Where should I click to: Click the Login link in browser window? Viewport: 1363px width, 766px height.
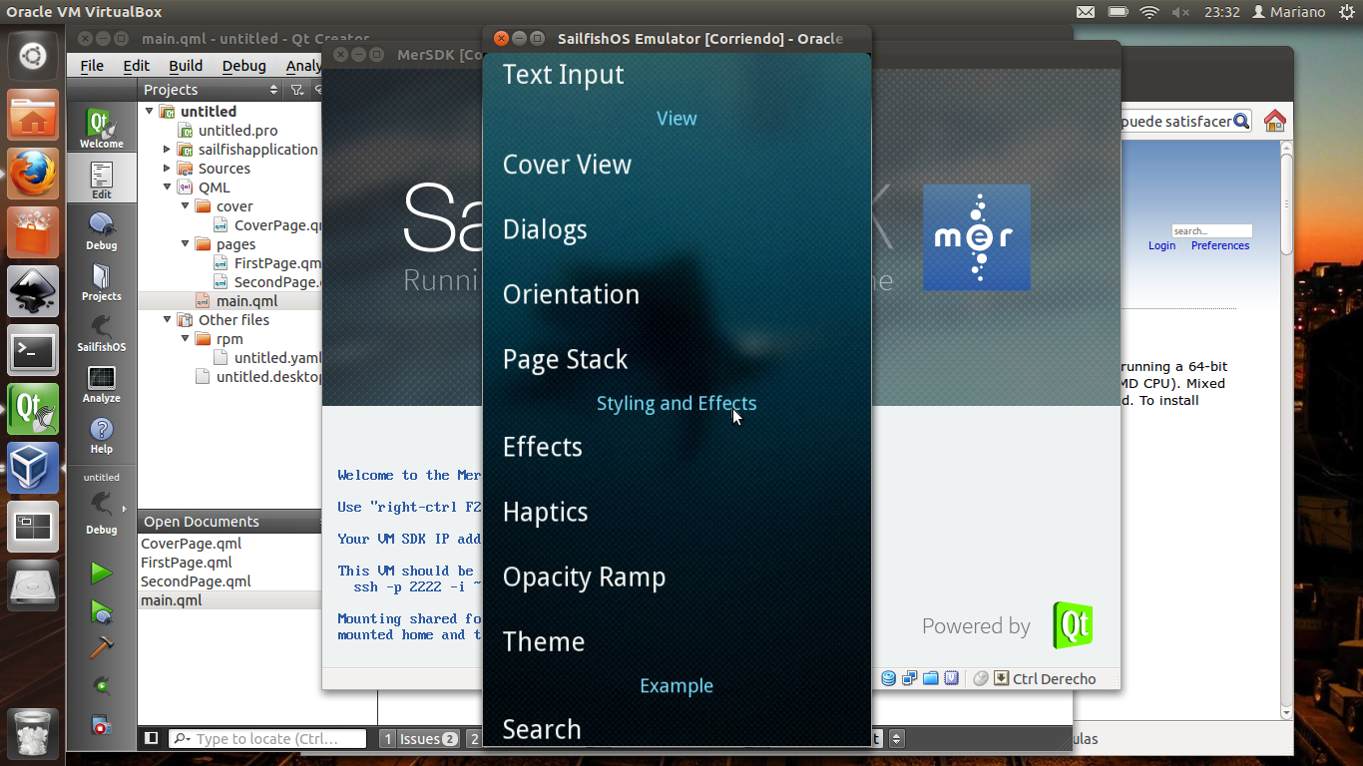point(1161,245)
